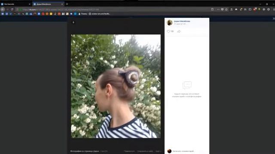The height and width of the screenshot is (154, 275).
Task: Open 'Фотографии со страницы Дарьи' album link
Action: click(85, 151)
